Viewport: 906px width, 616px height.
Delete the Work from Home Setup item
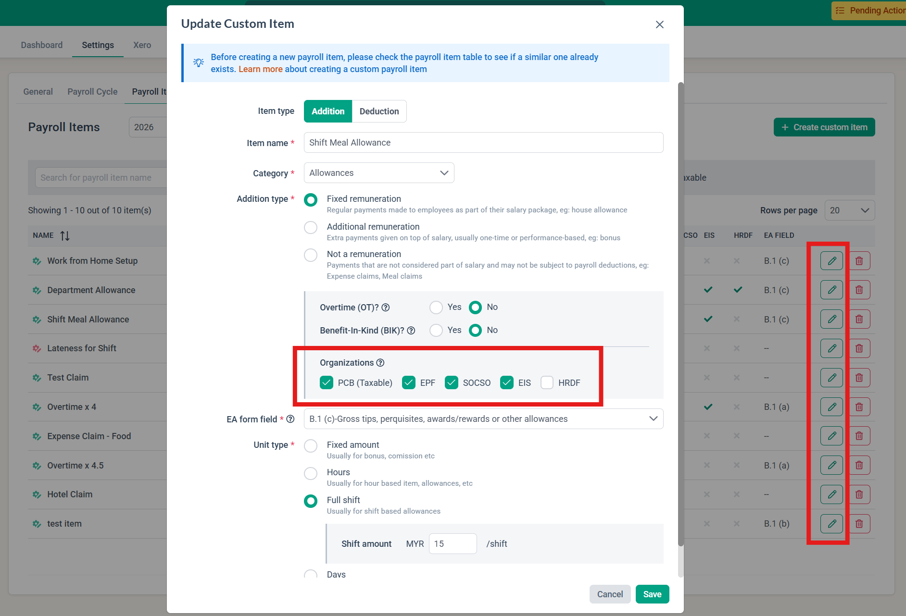(x=859, y=261)
